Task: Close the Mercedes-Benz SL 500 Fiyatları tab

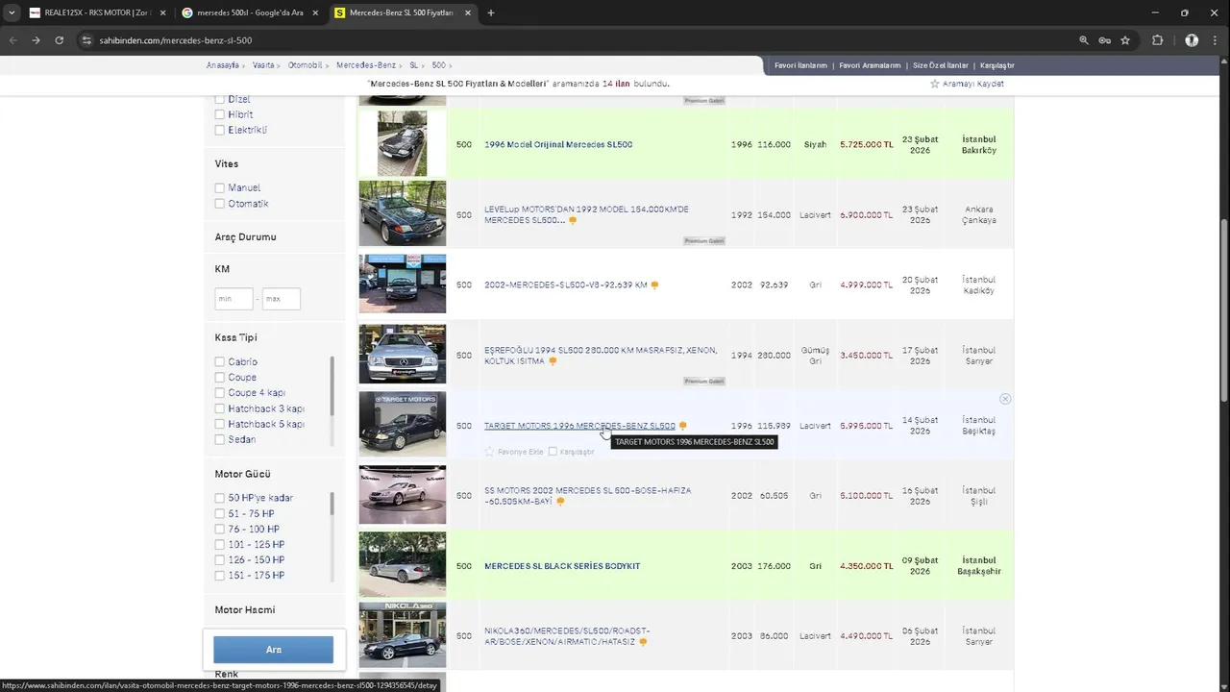Action: (468, 12)
